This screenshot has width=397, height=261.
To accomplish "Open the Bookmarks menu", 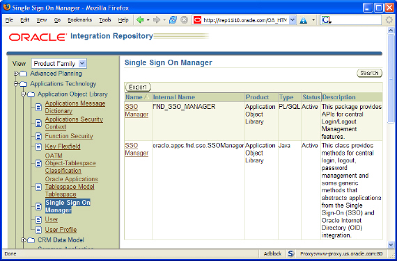I will pyautogui.click(x=80, y=20).
